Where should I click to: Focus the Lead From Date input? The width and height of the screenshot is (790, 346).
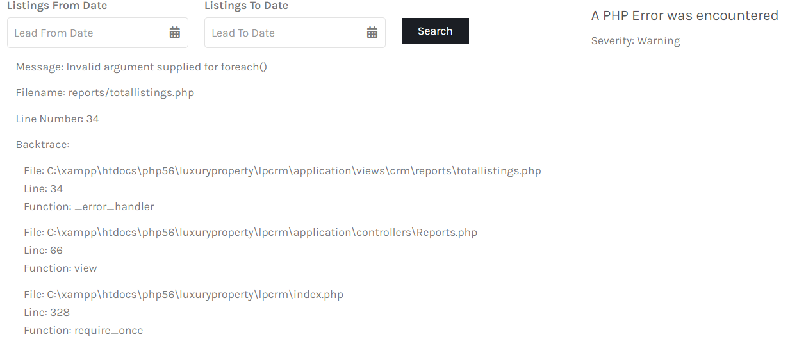point(97,33)
